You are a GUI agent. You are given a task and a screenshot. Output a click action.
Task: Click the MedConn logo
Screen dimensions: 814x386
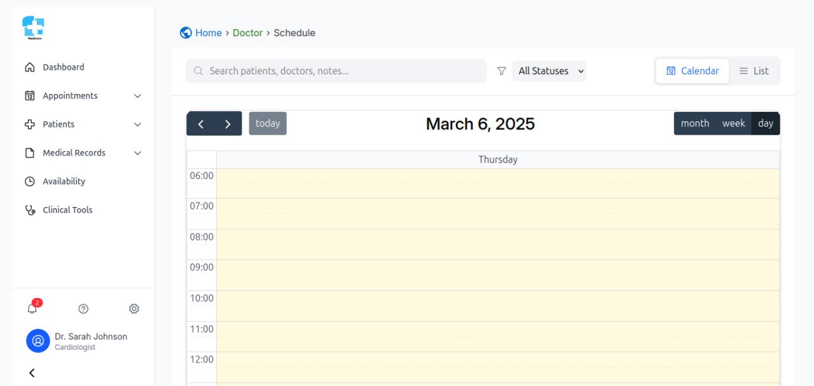pos(33,28)
